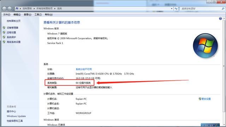Open 设备管理器 link in sidebar
226x127 pixels.
click(12, 28)
